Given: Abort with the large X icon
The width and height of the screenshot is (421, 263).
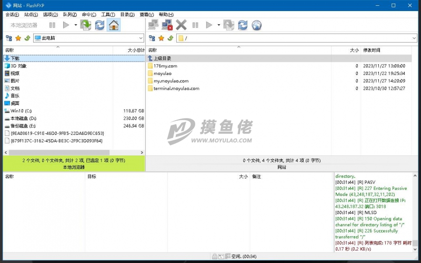Looking at the screenshot, I should click(181, 25).
